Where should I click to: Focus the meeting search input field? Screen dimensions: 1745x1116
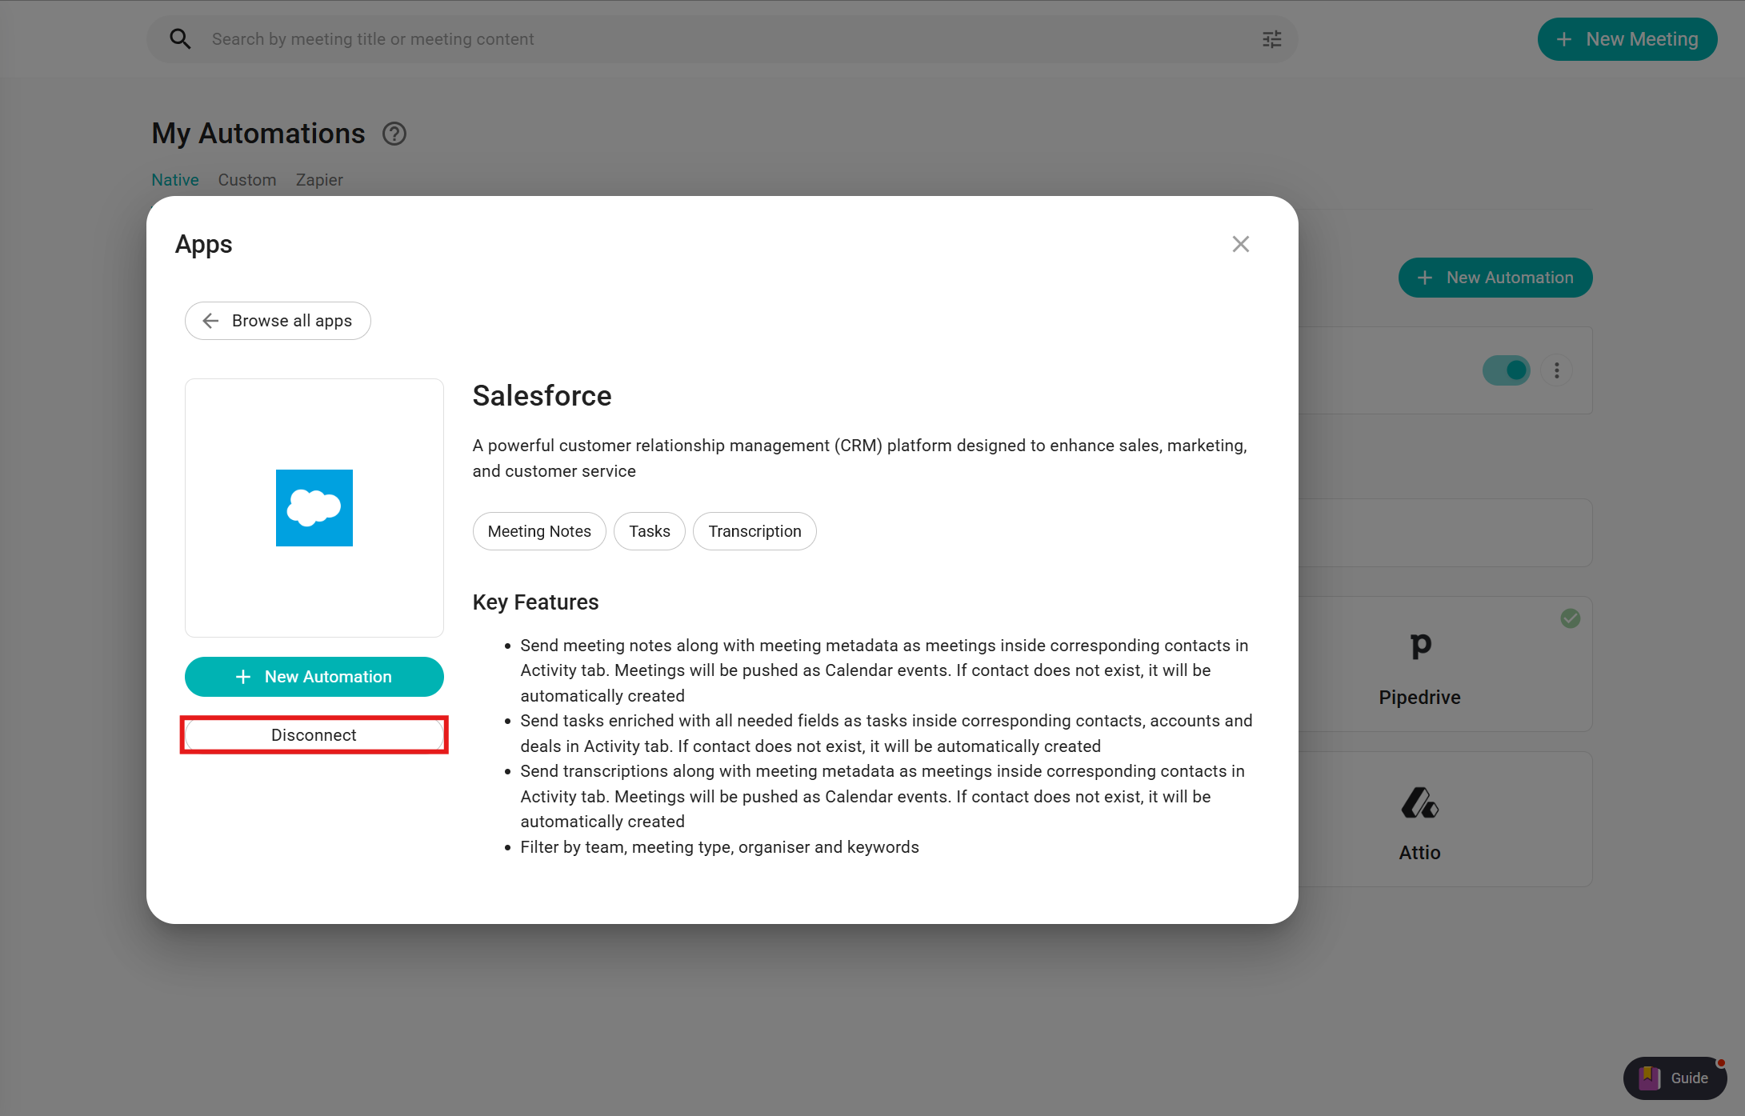pos(720,39)
